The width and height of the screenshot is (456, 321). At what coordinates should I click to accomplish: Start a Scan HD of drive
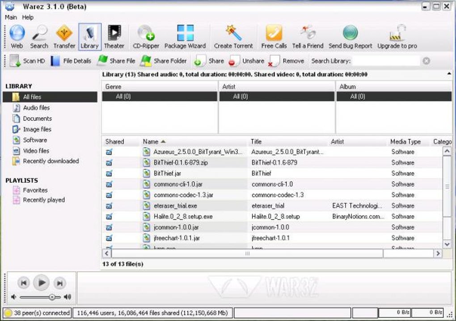(x=27, y=61)
